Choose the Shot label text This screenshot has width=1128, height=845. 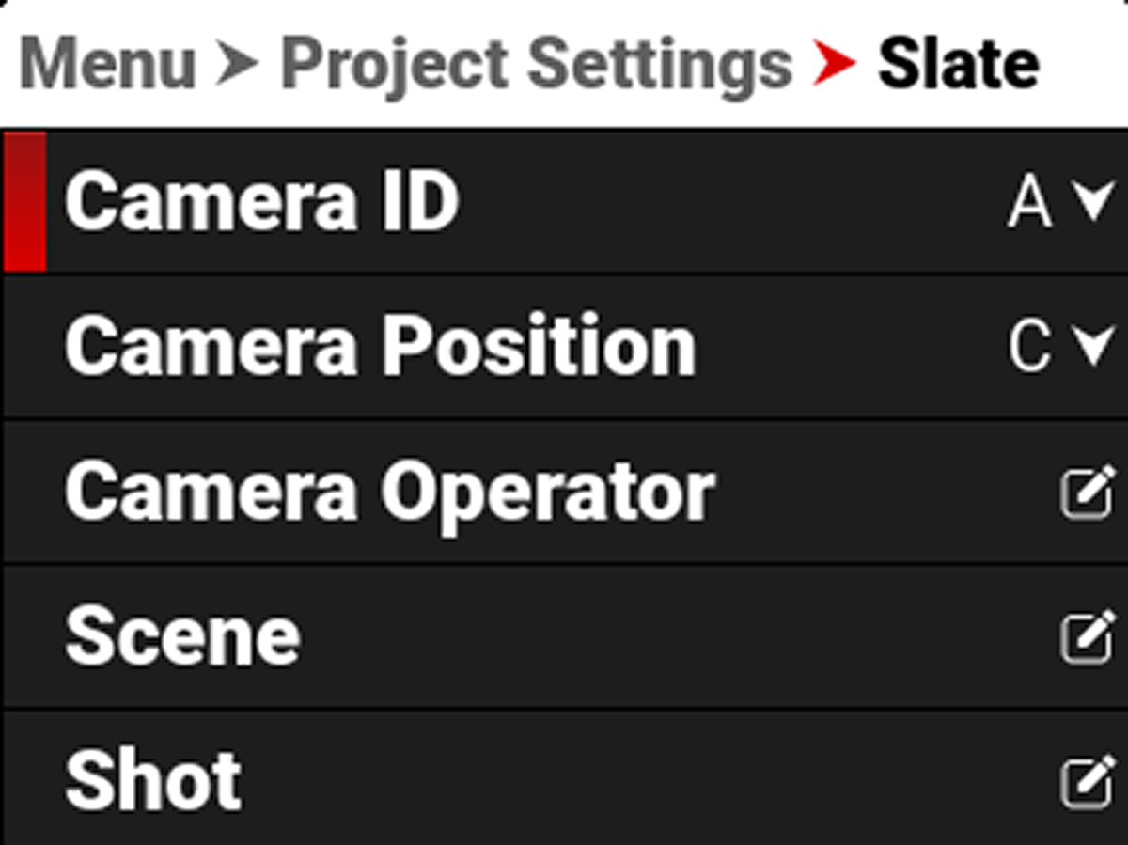[x=152, y=781]
